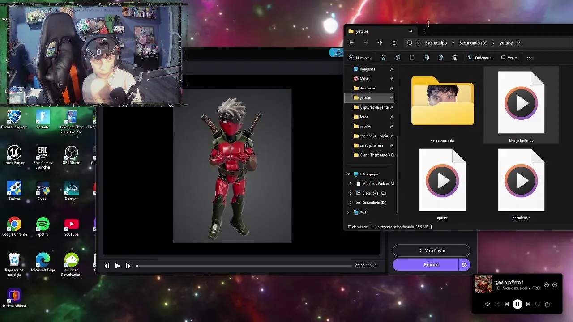Toggle shuffle in the music widget
The image size is (573, 322).
click(497, 304)
